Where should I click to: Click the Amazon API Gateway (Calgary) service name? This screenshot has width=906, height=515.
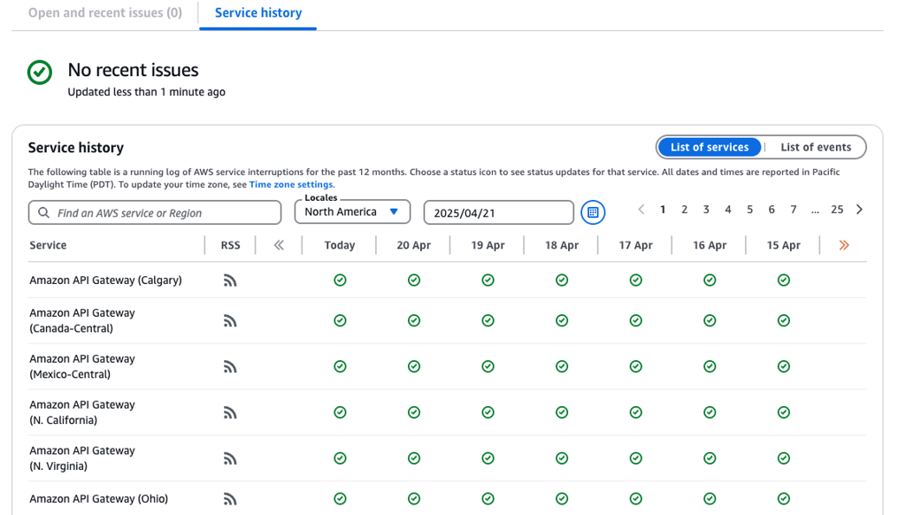tap(106, 281)
